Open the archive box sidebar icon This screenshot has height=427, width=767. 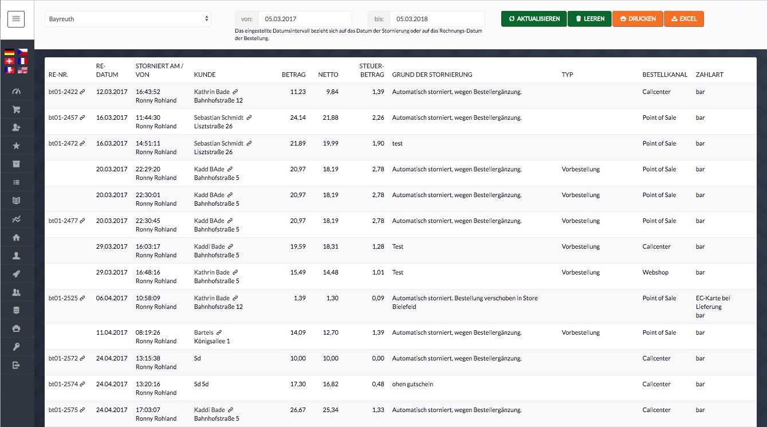pyautogui.click(x=16, y=164)
